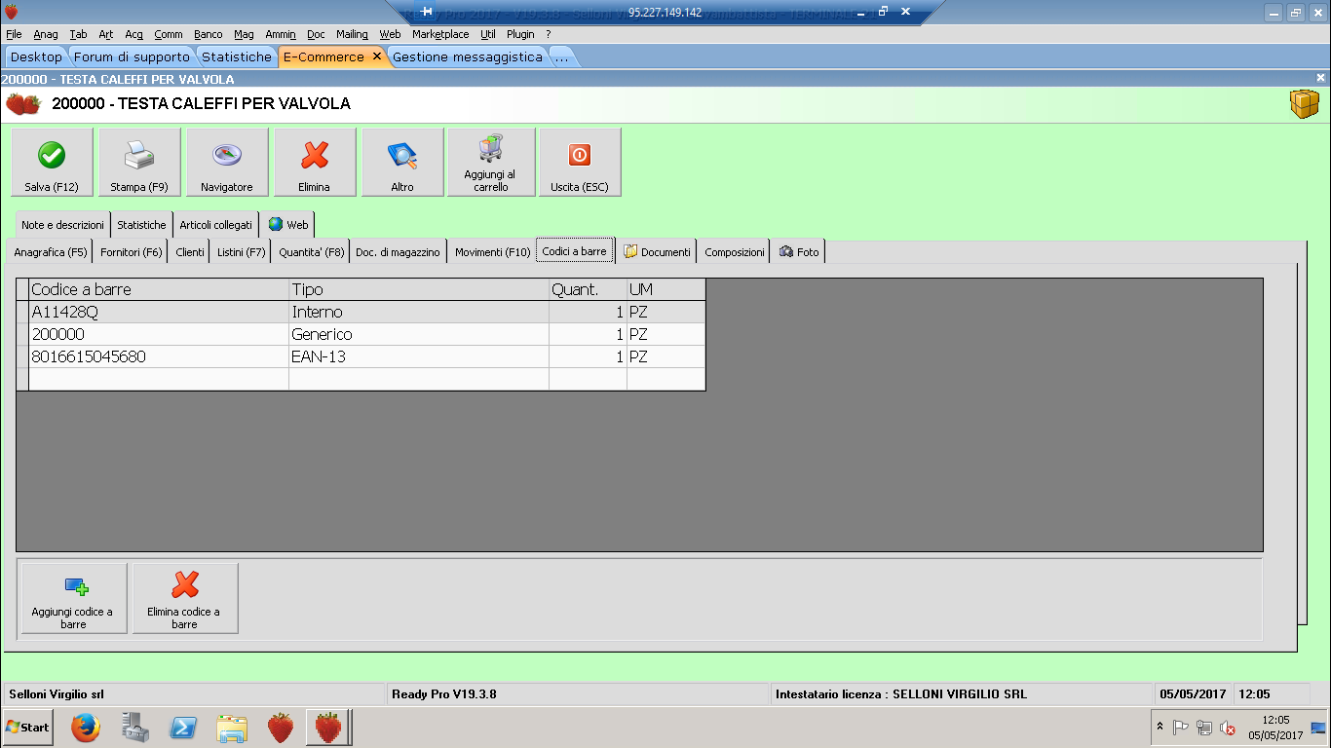Open the Mailing menu

(x=352, y=34)
